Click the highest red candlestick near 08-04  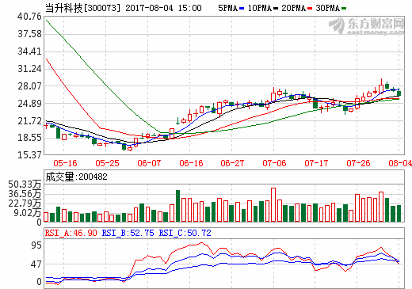381,86
